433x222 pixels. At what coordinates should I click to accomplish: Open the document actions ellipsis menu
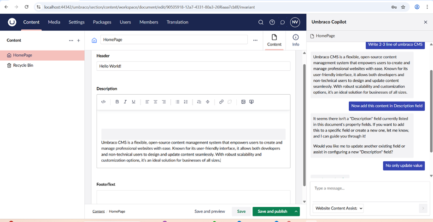click(x=255, y=40)
